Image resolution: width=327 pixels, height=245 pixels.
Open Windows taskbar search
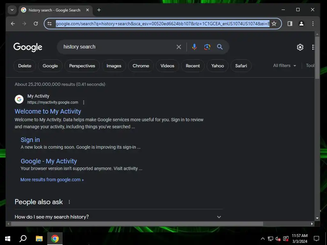[23, 239]
